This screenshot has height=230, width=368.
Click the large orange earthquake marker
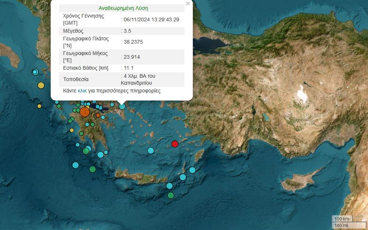(x=84, y=112)
